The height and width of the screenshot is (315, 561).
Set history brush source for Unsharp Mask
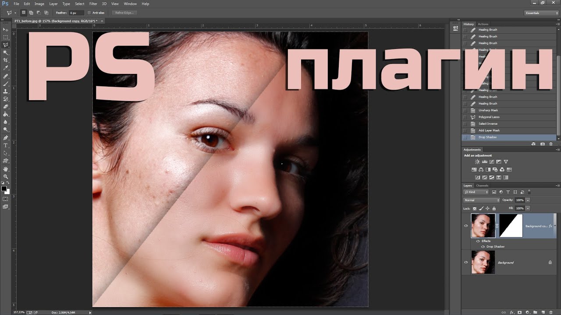click(x=465, y=110)
